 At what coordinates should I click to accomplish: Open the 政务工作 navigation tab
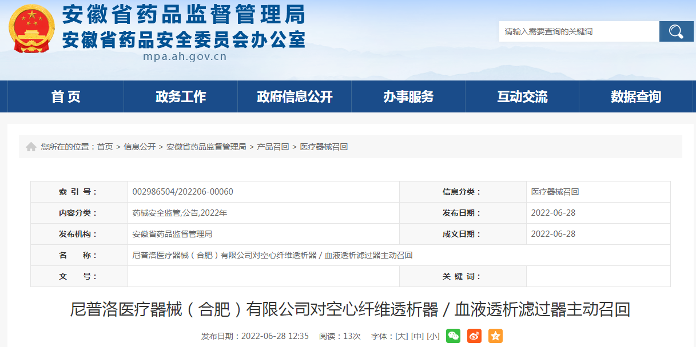point(181,96)
